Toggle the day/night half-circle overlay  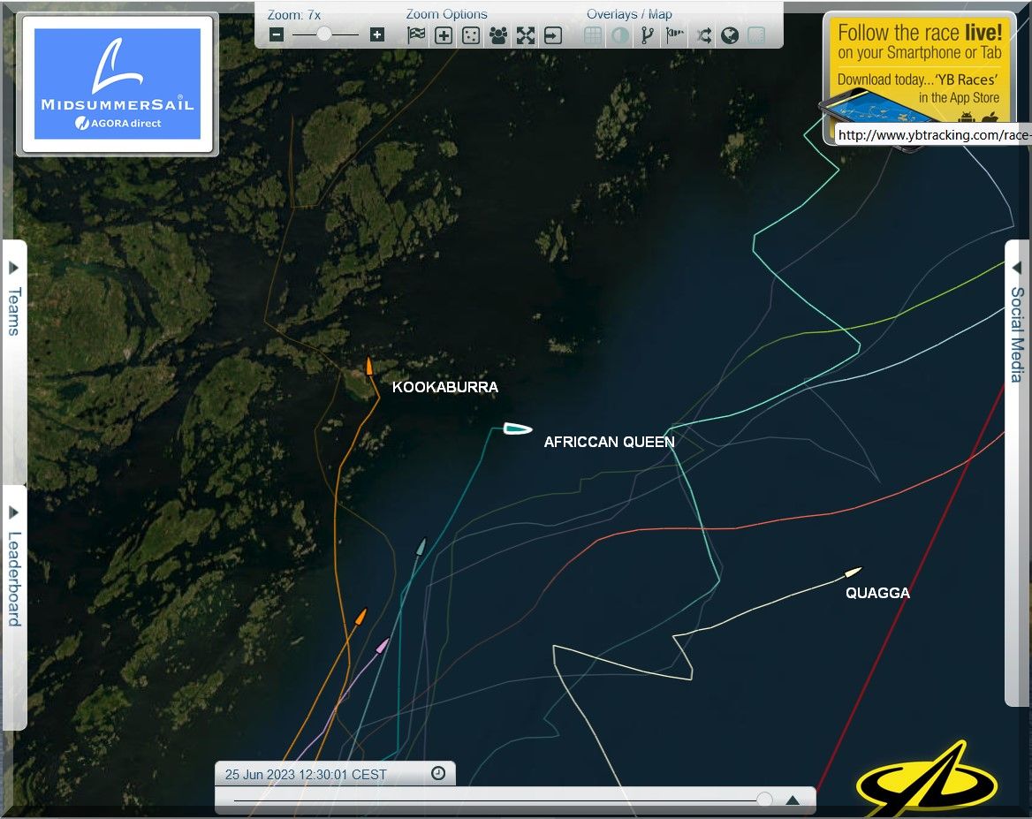tap(620, 35)
